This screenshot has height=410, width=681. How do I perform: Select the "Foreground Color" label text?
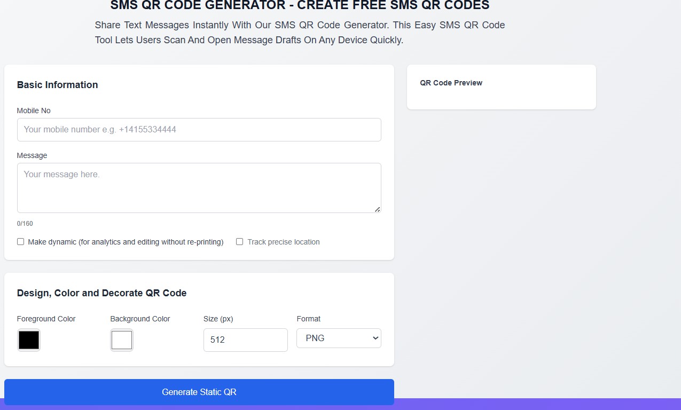click(46, 319)
